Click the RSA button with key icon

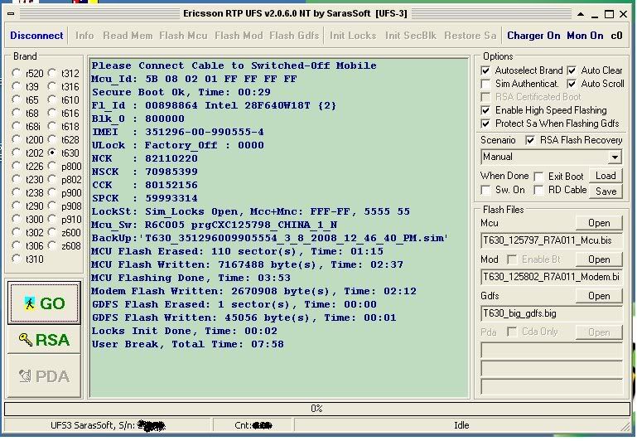click(44, 339)
